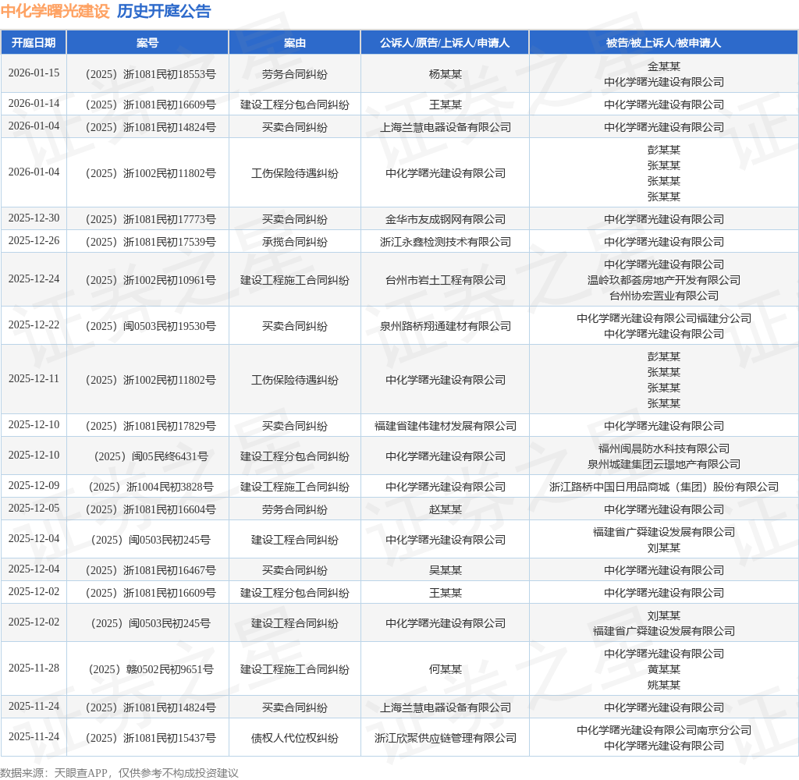Click 建设工程施工合同纠纷 in the 2025-12-09 row

point(294,487)
